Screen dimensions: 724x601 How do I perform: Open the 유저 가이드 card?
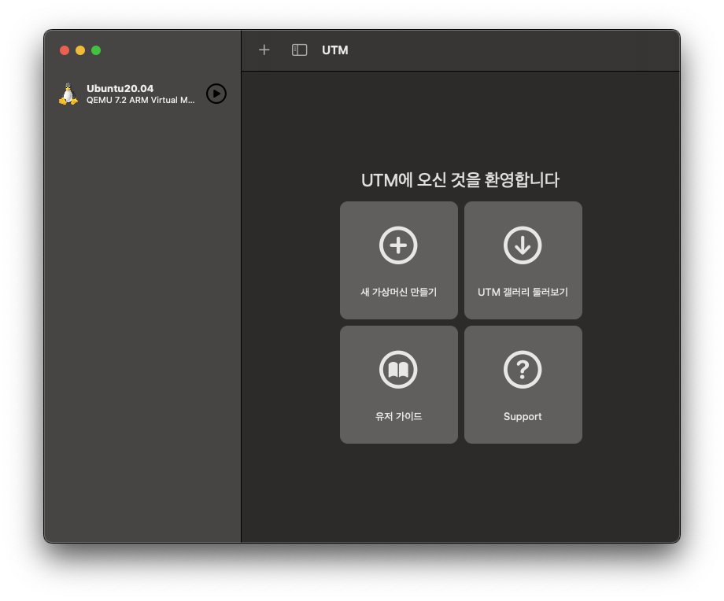tap(399, 385)
